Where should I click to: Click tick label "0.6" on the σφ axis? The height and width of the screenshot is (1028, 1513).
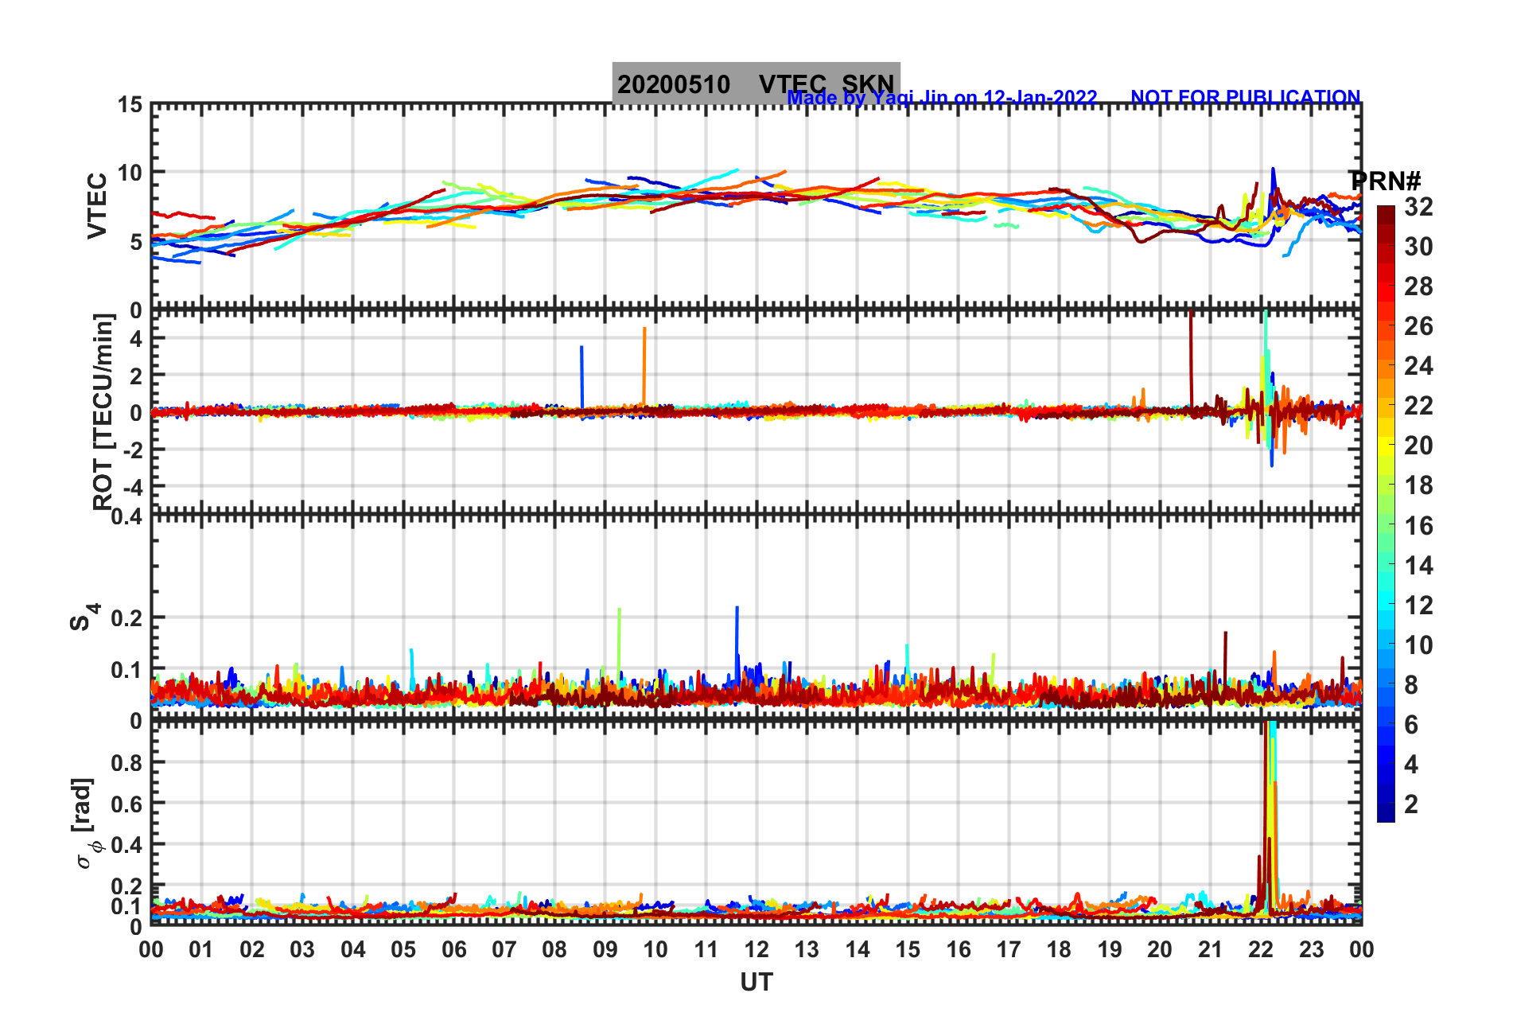tap(126, 804)
